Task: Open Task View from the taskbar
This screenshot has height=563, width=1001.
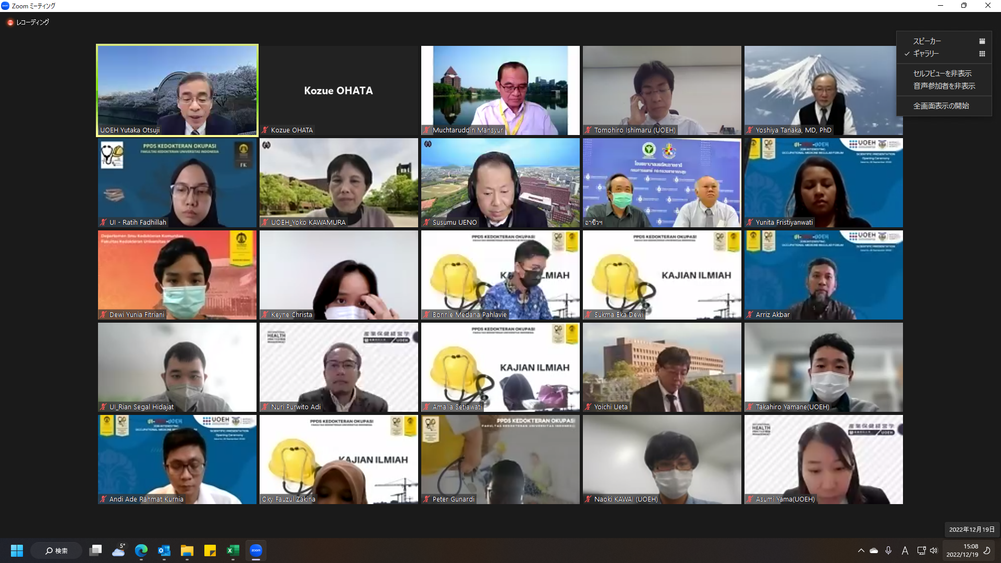Action: click(x=95, y=550)
